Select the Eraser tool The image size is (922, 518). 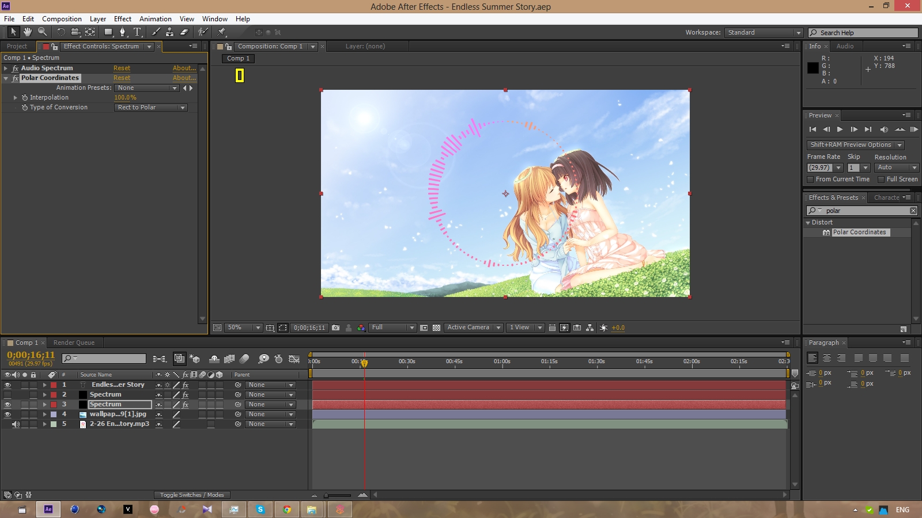pos(184,32)
